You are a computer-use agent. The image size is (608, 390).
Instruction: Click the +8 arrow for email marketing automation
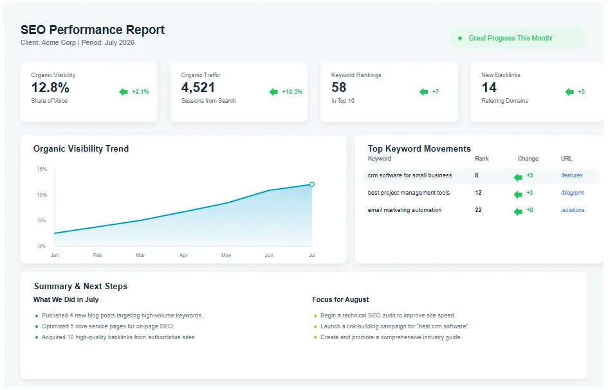[x=516, y=210]
